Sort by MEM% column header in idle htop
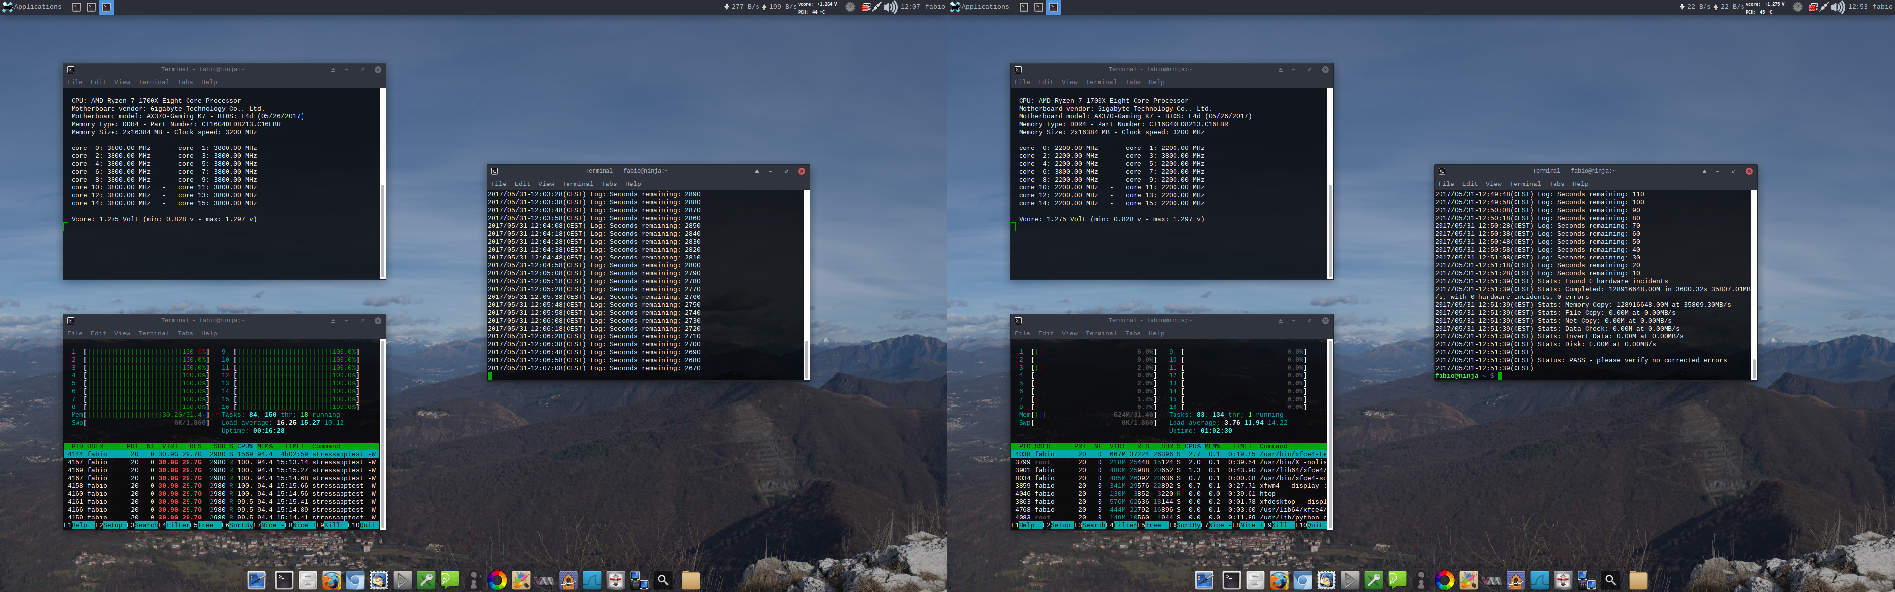This screenshot has height=592, width=1895. click(1213, 446)
